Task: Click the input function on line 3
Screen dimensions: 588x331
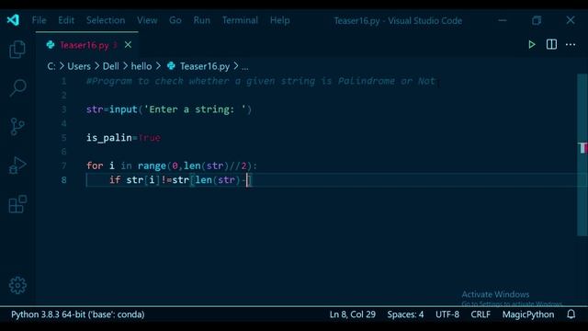Action: click(x=123, y=109)
